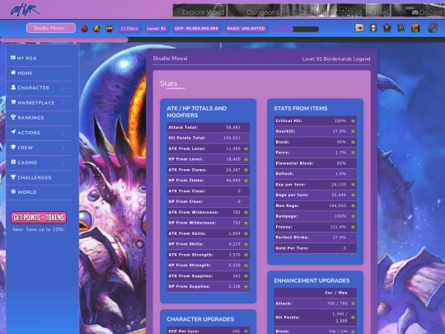Expand the Casino sidebar submenu chevron
Viewport: 445px width, 334px height.
(x=63, y=163)
